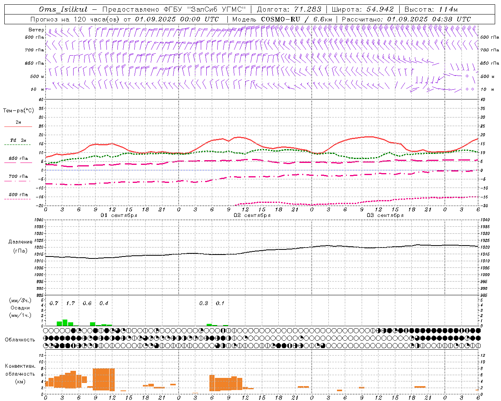This screenshot has height=401, width=501.
Task: Click the station name Oms_Isilkul
Action: pyautogui.click(x=63, y=9)
